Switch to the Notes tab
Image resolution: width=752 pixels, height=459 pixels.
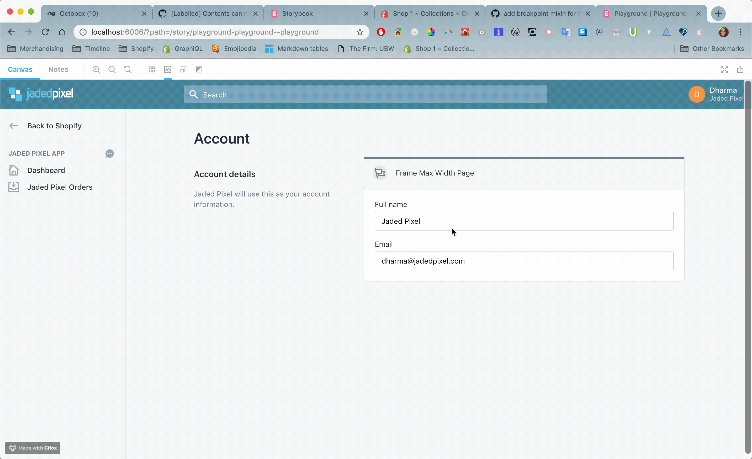click(58, 69)
